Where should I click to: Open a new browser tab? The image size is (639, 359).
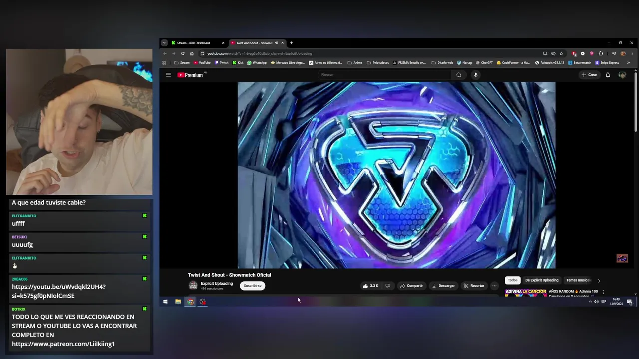(x=291, y=43)
